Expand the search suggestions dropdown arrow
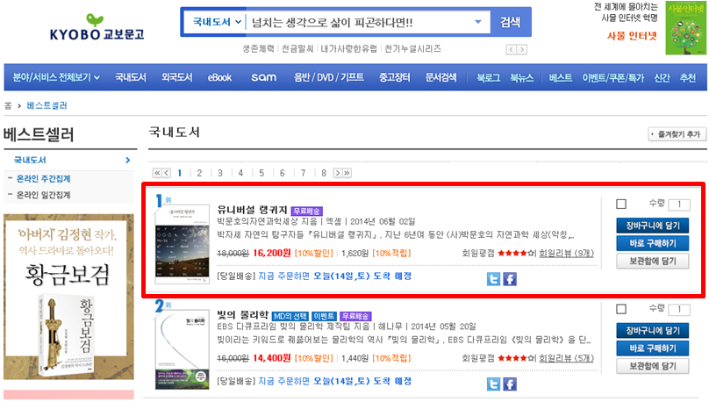The image size is (709, 402). click(478, 22)
